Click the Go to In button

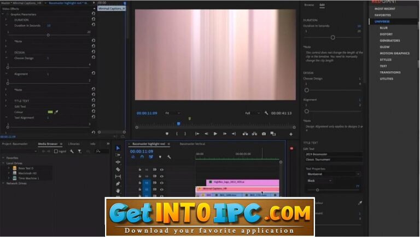pyautogui.click(x=197, y=134)
